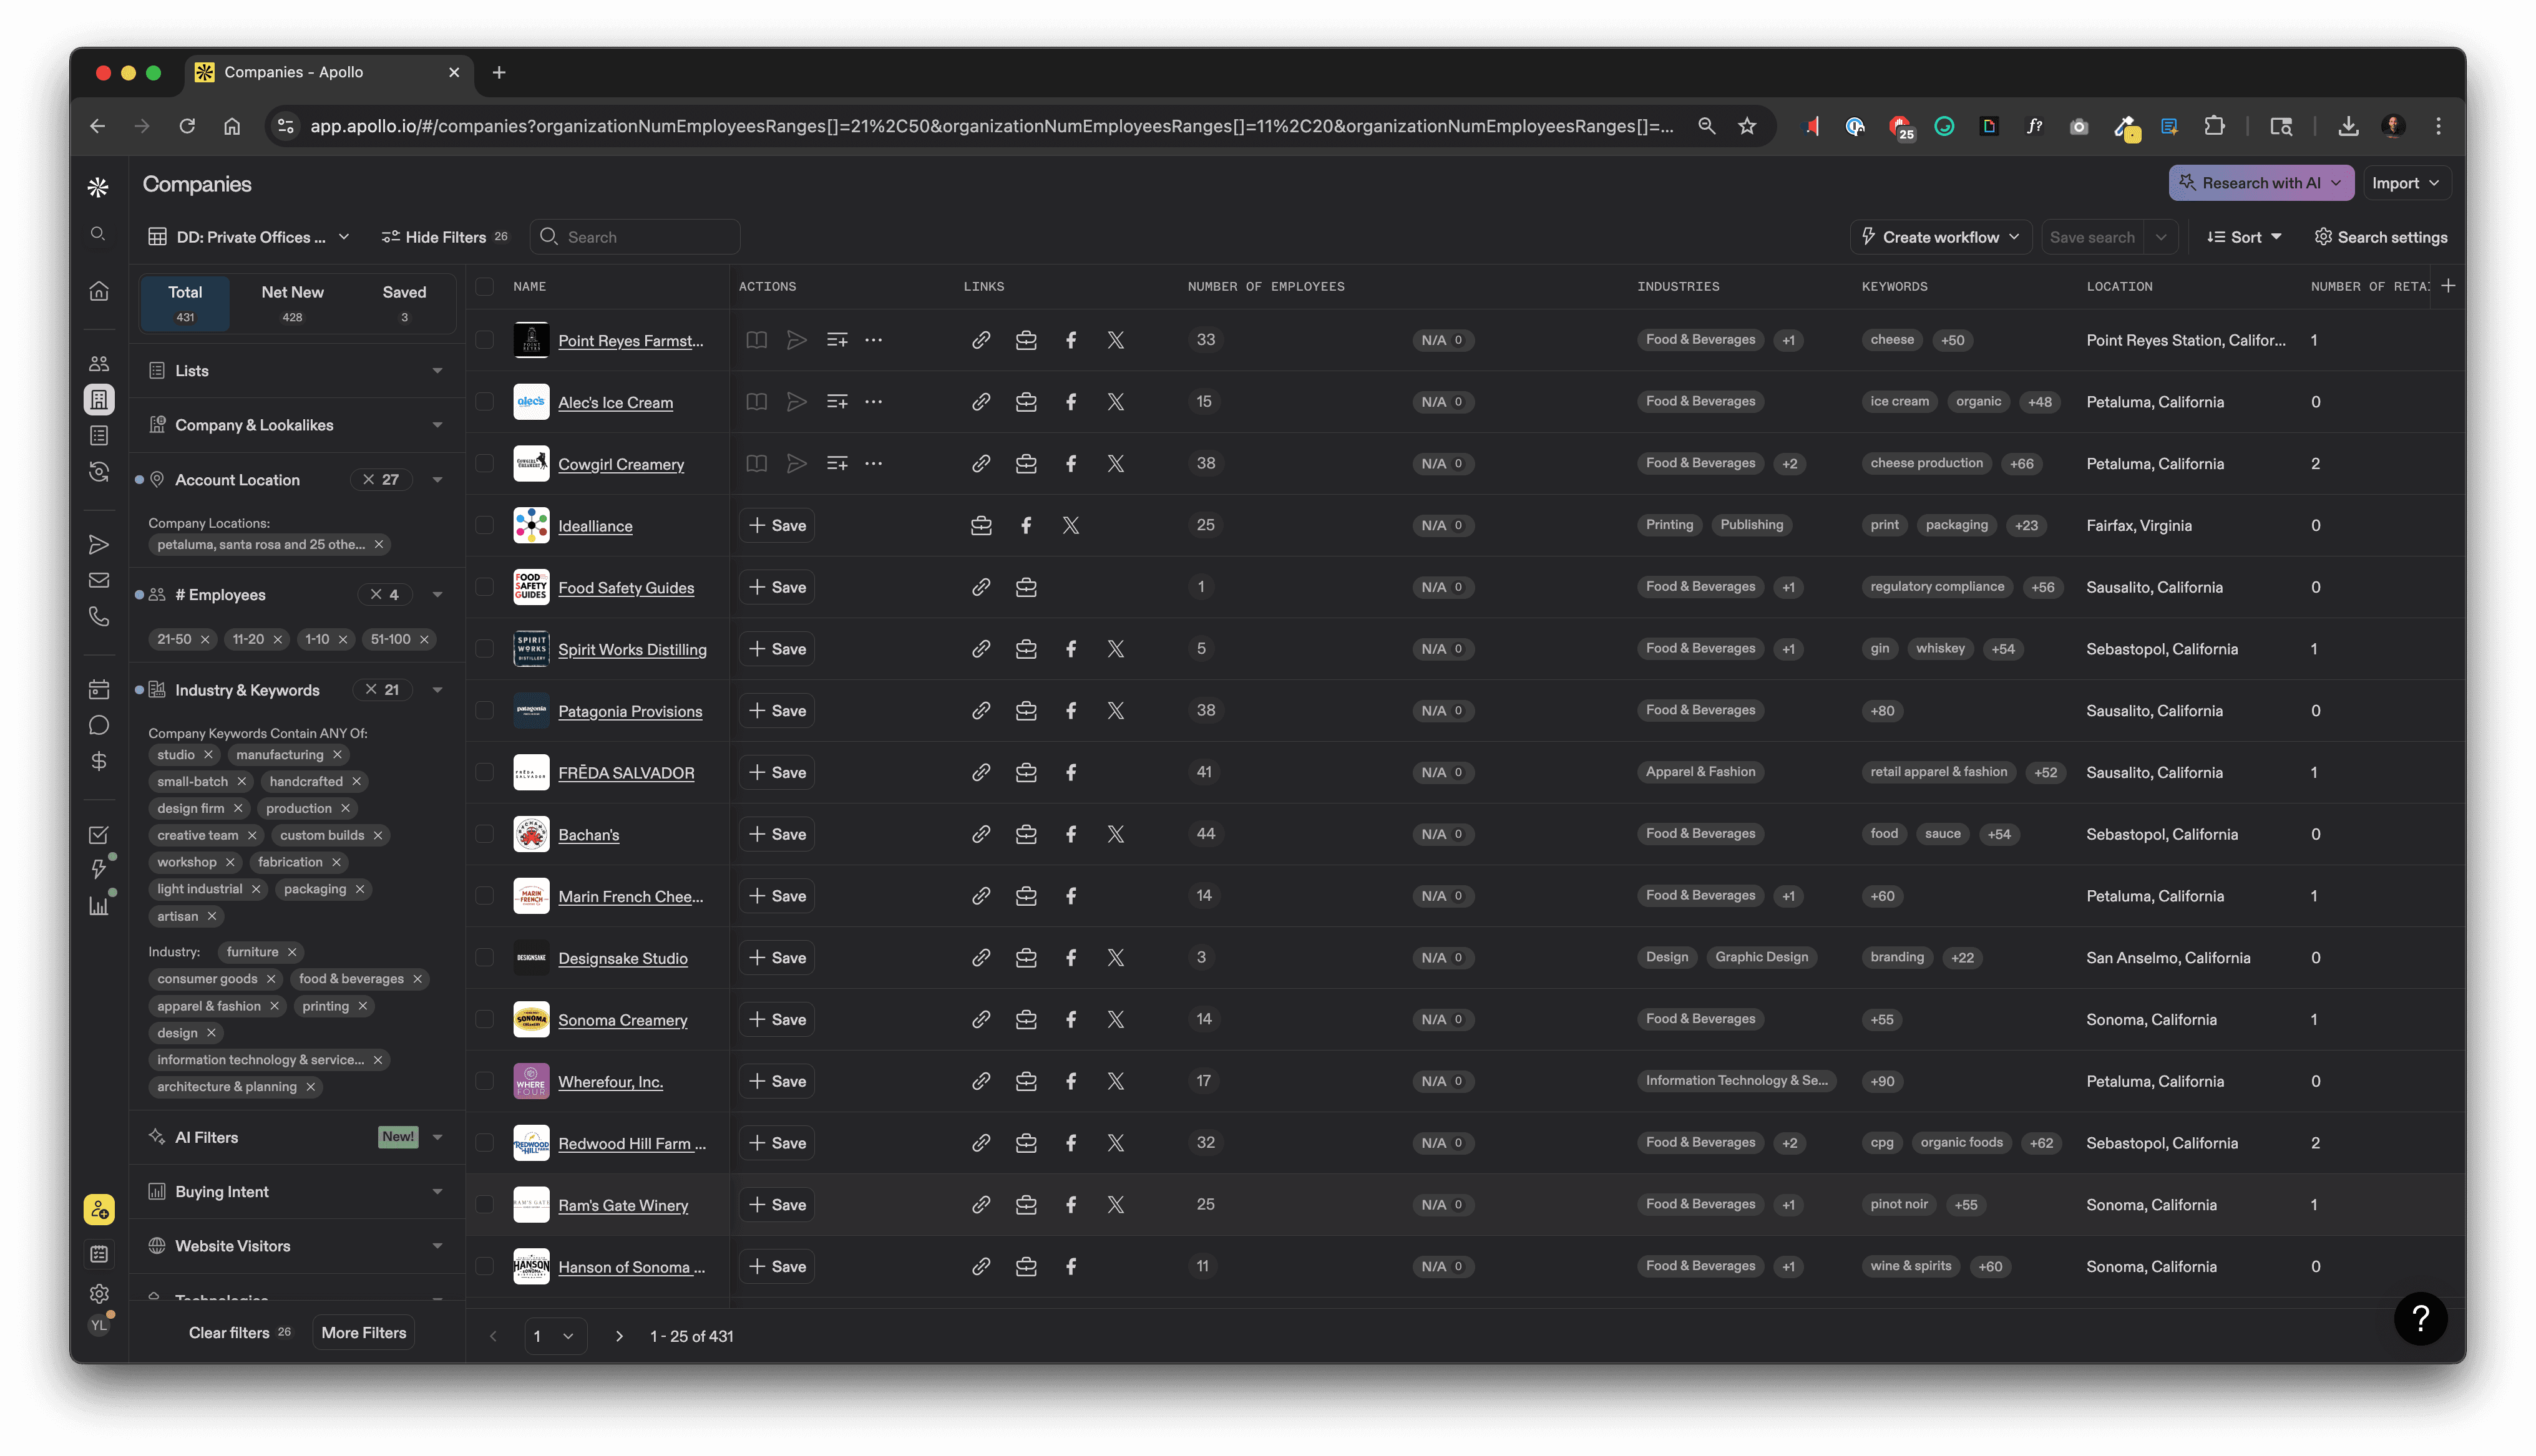2536x1456 pixels.
Task: Save the Idealliance company
Action: tap(777, 526)
